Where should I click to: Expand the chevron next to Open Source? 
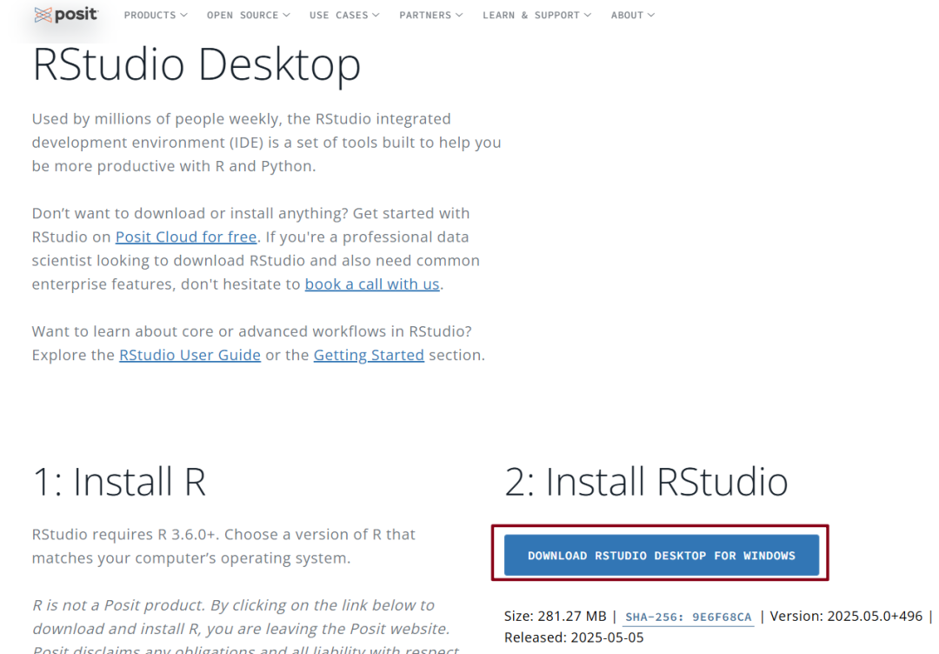point(287,15)
